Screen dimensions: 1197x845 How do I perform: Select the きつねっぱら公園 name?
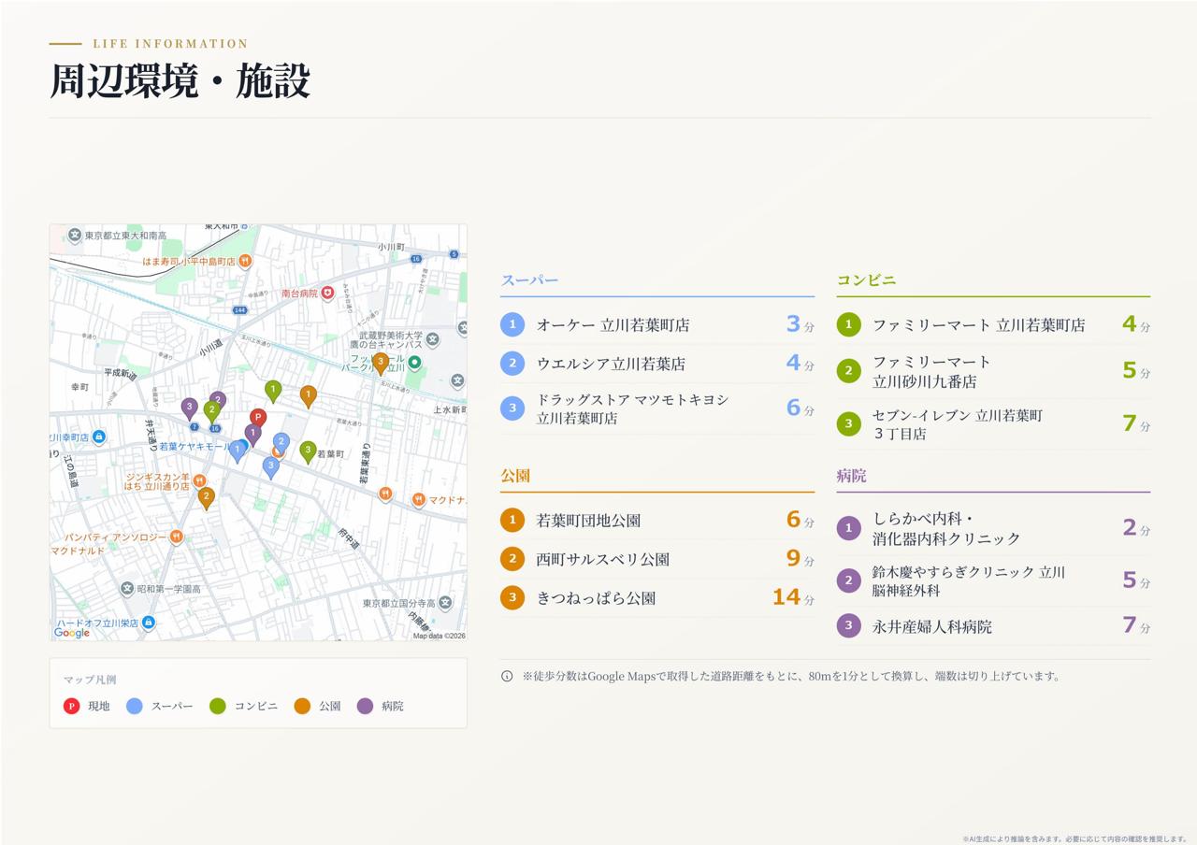(596, 598)
